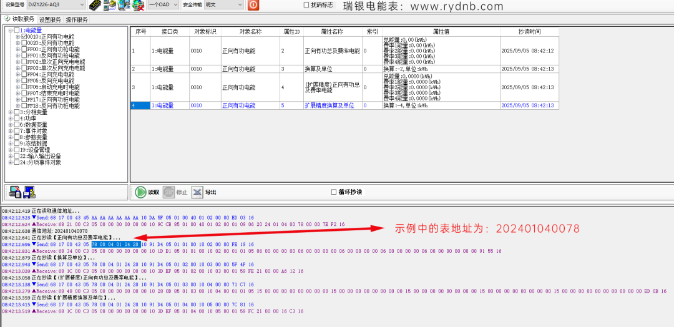Check the 4:功率 checkbox
The image size is (674, 327).
pos(17,118)
